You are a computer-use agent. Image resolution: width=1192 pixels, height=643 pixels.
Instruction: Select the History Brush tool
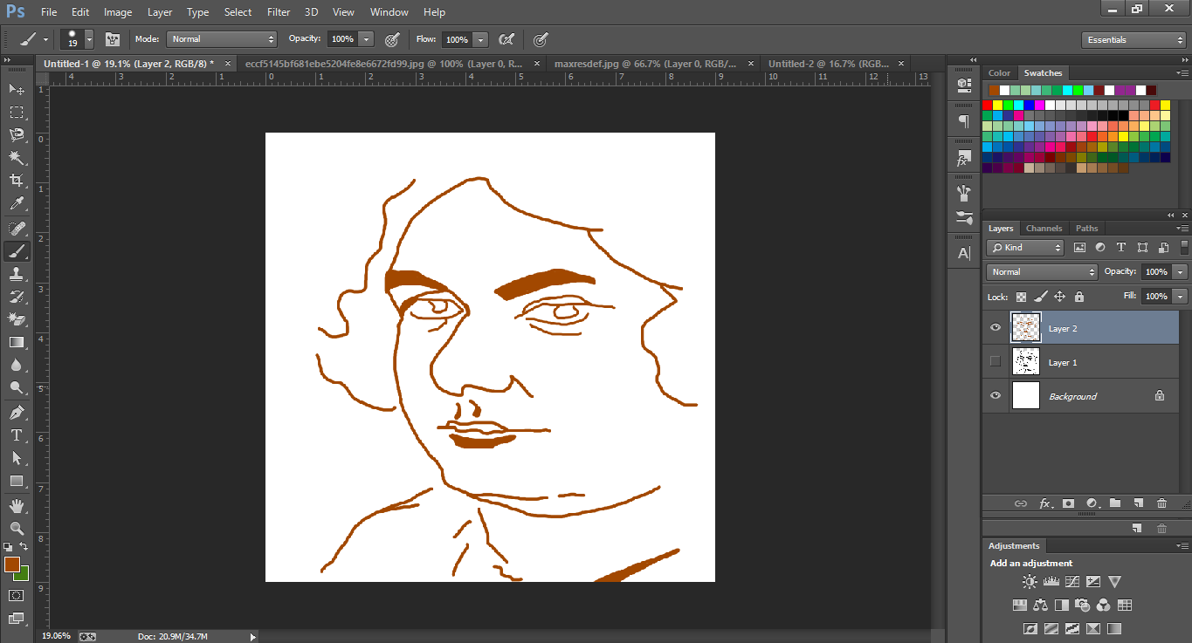tap(17, 297)
